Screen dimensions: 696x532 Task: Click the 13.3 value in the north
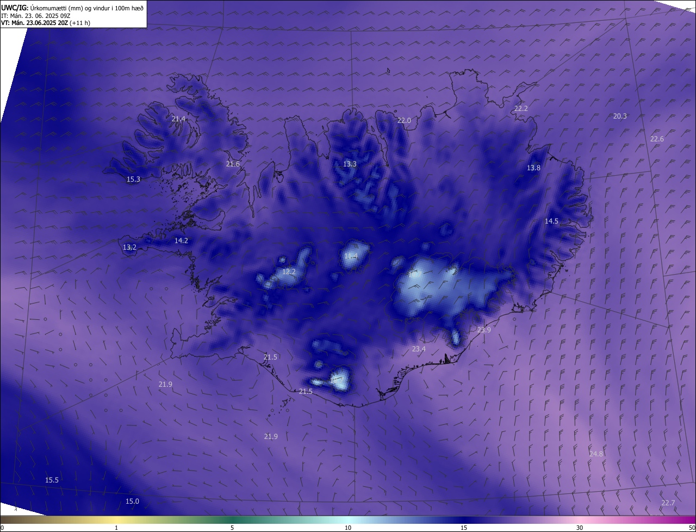[x=350, y=164]
